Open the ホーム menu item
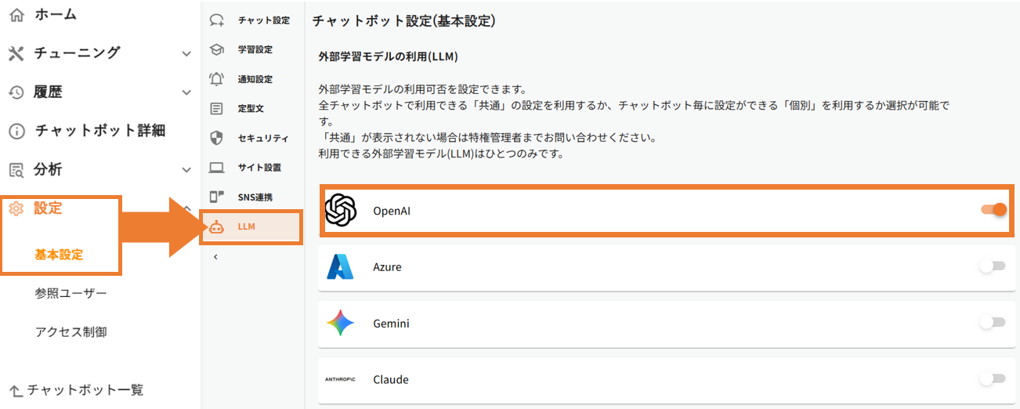The width and height of the screenshot is (1020, 409). [x=55, y=14]
